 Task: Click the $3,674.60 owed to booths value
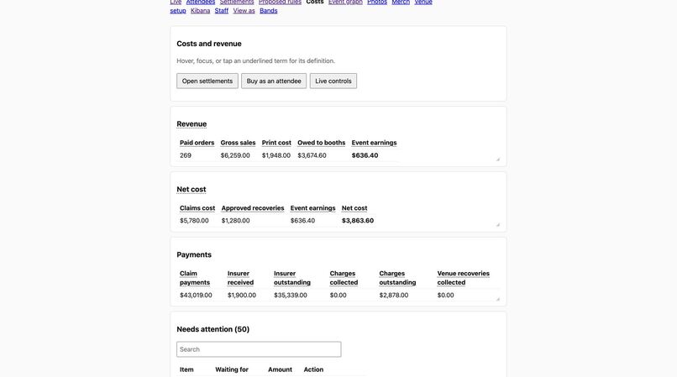click(312, 155)
